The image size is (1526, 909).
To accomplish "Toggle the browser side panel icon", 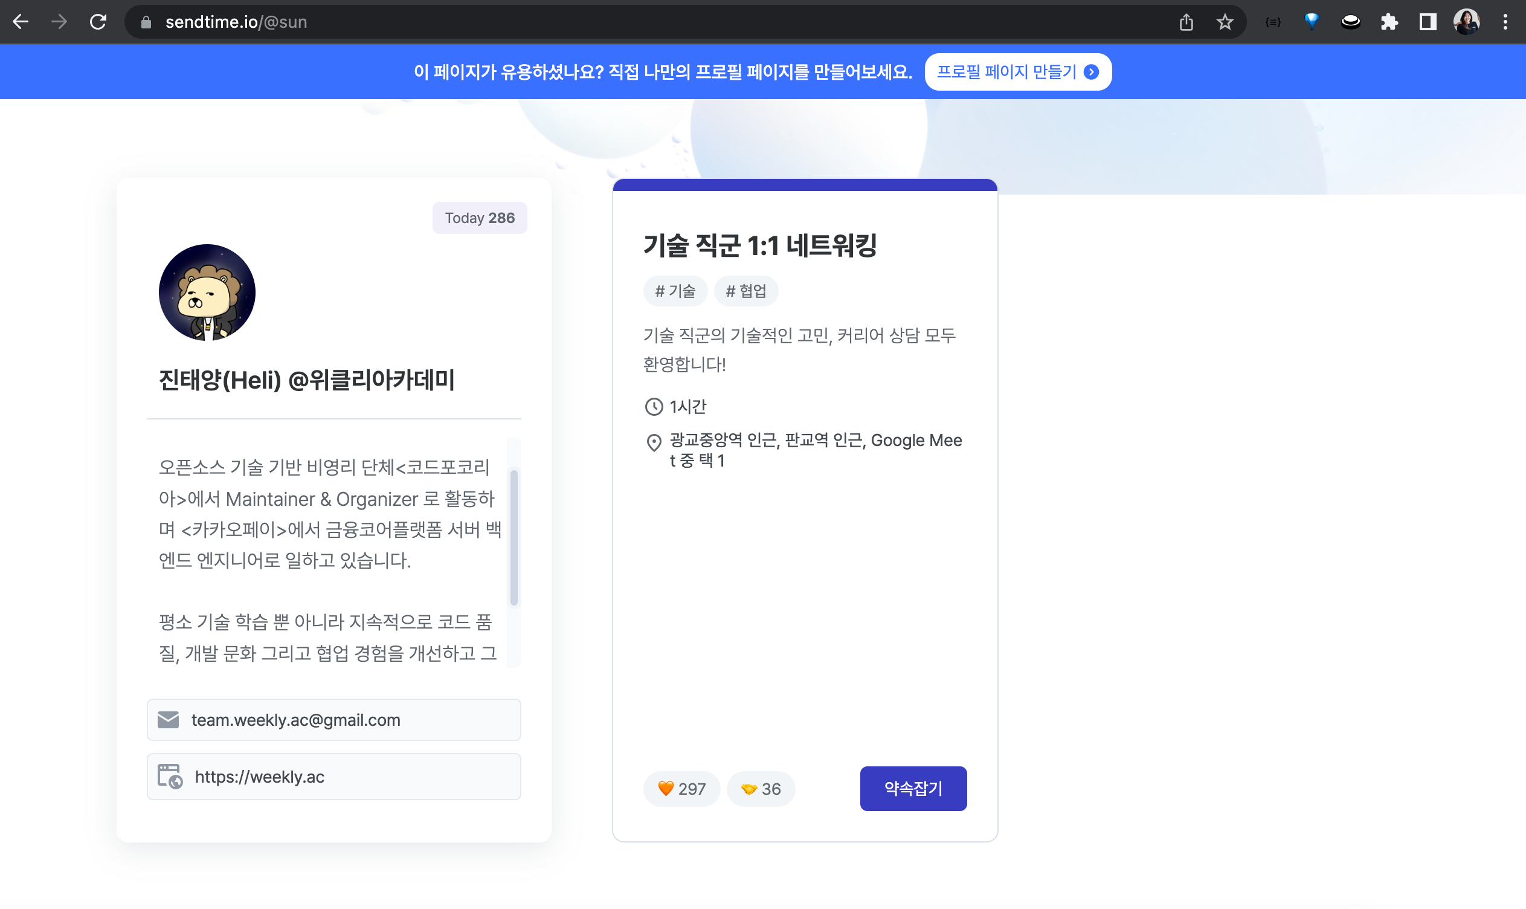I will [1428, 22].
